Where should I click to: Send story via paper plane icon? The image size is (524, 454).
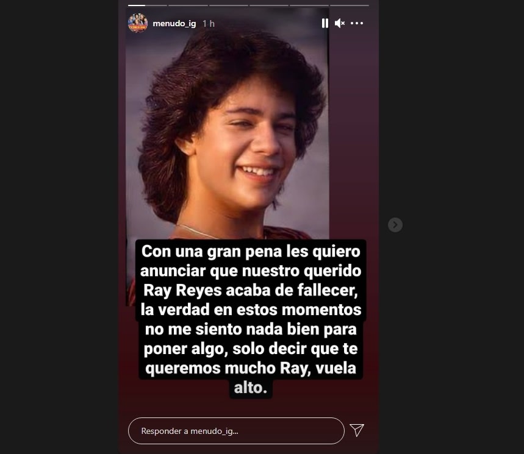(357, 430)
